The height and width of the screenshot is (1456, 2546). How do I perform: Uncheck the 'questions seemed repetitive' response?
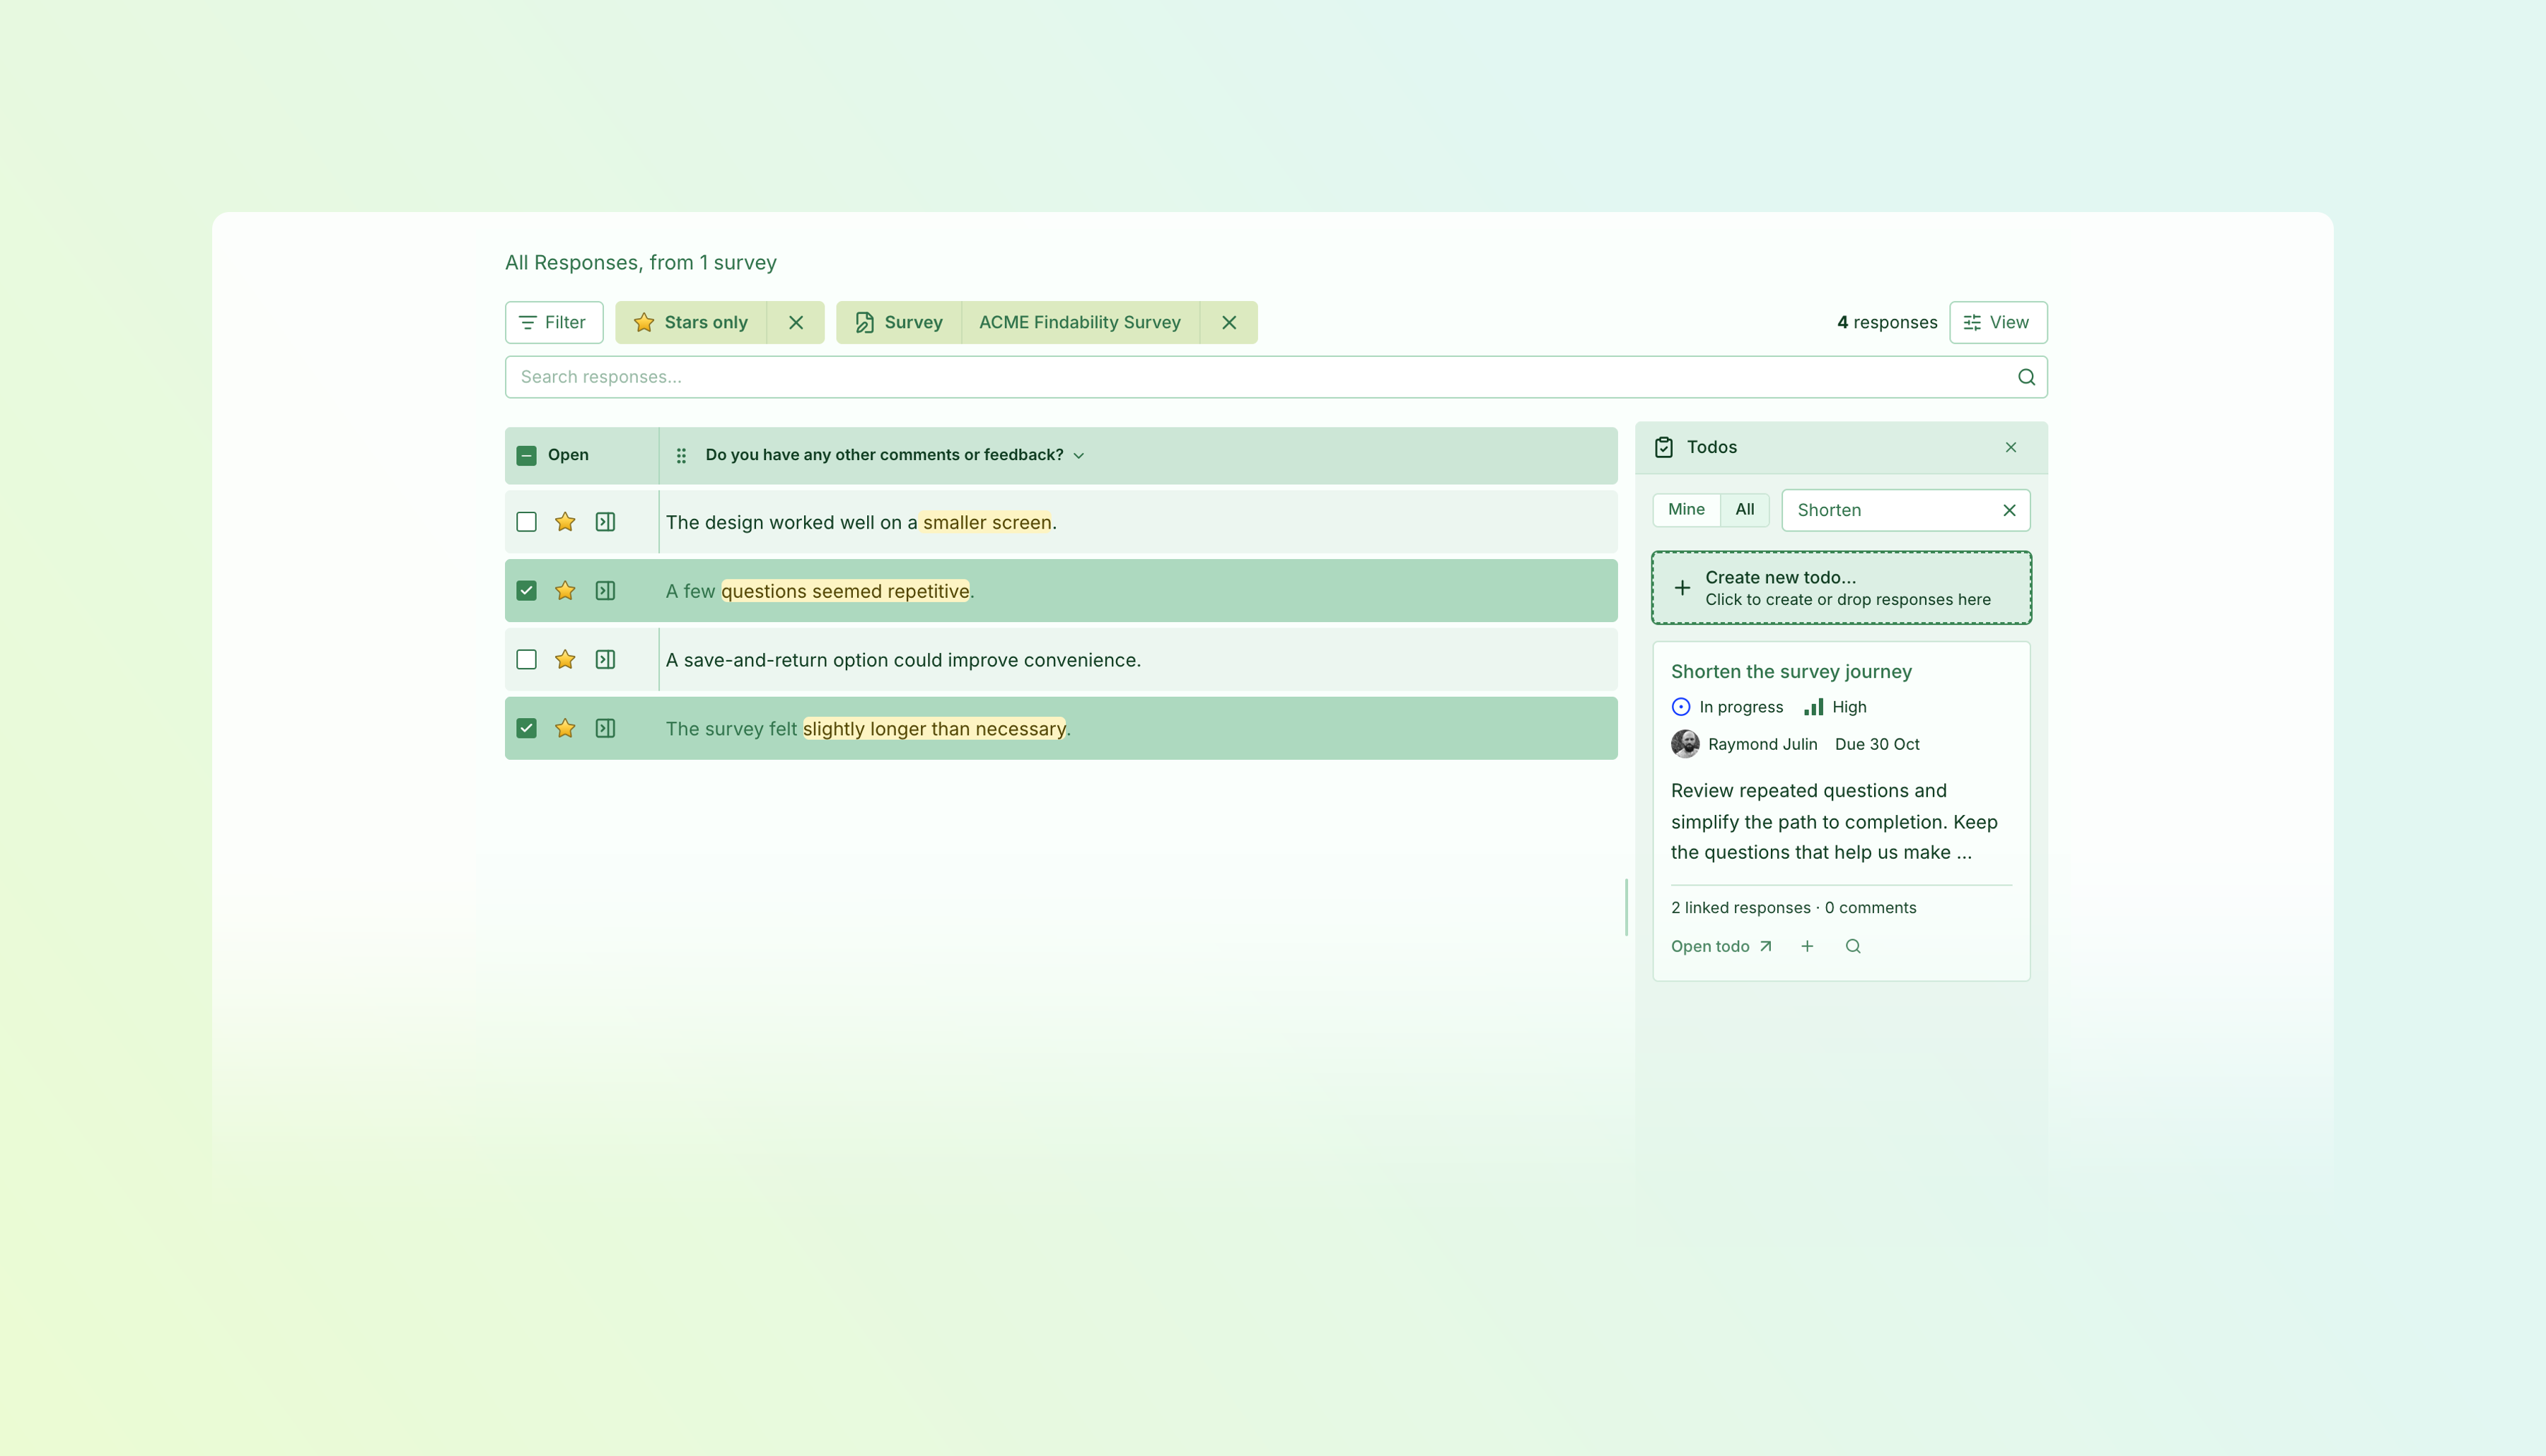tap(526, 591)
